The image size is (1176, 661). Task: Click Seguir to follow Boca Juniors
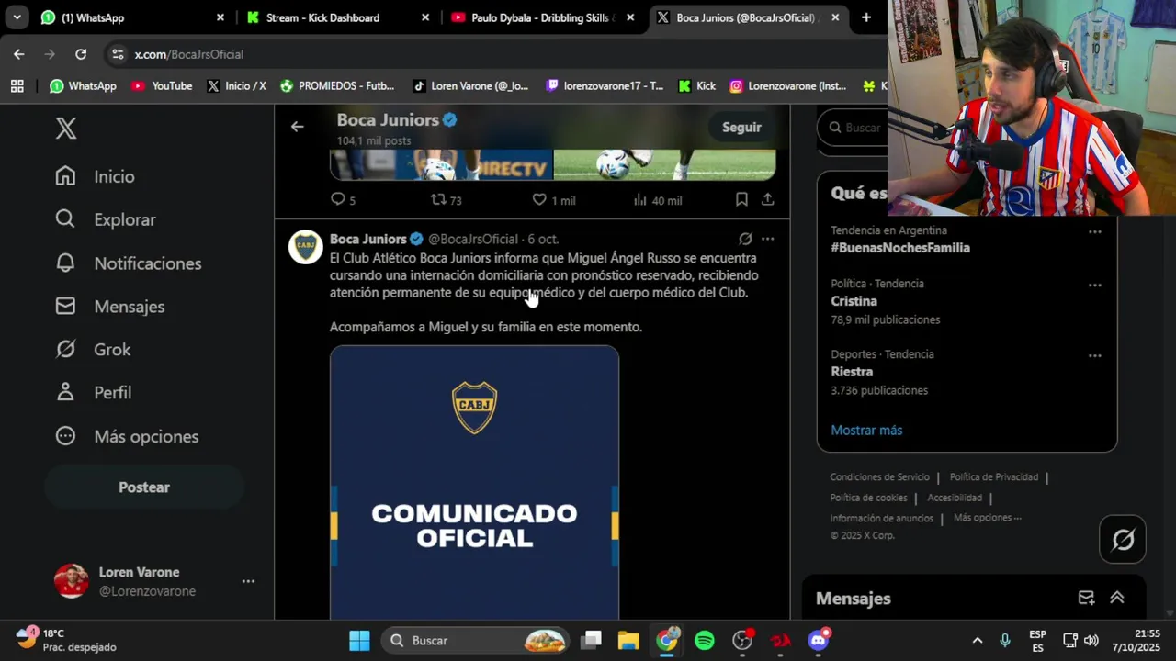point(741,128)
